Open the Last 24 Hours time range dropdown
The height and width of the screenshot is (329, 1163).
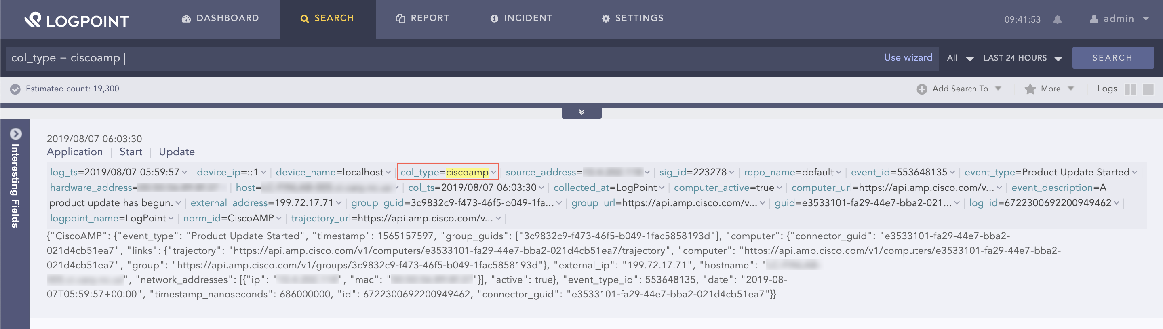click(x=1022, y=58)
